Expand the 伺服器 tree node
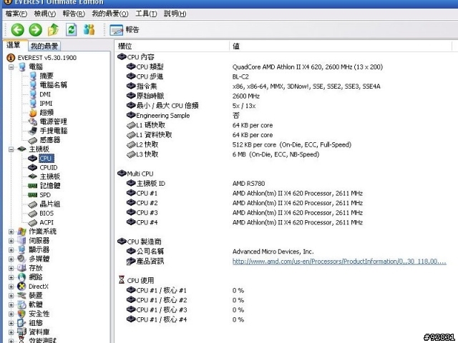The image size is (458, 343). [11, 241]
